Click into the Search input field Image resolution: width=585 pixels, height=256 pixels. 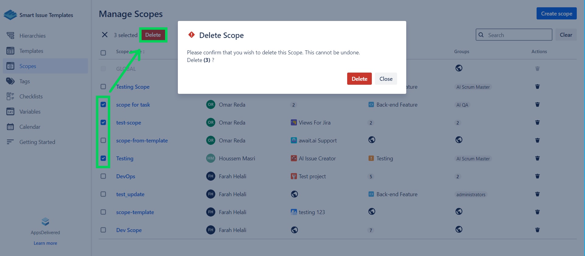click(518, 35)
